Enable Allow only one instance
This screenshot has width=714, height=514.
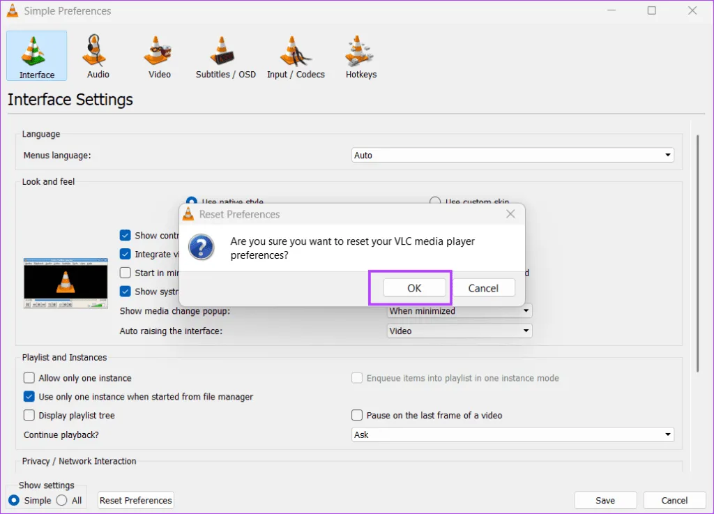tap(29, 378)
